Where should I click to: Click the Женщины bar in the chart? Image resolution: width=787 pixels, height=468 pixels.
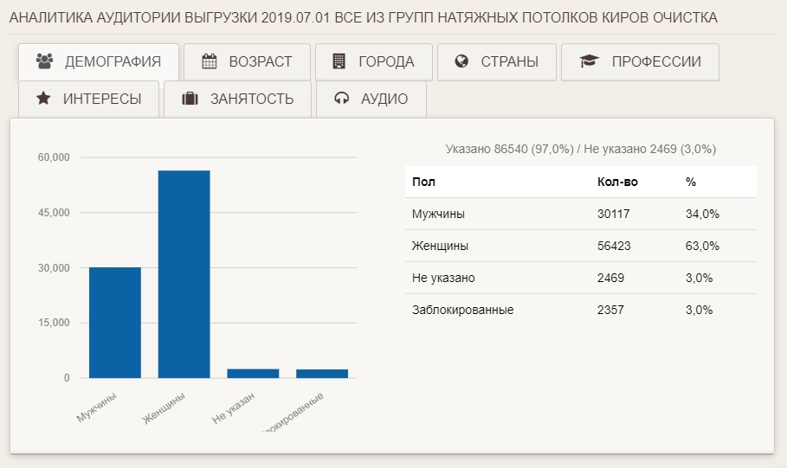point(184,274)
